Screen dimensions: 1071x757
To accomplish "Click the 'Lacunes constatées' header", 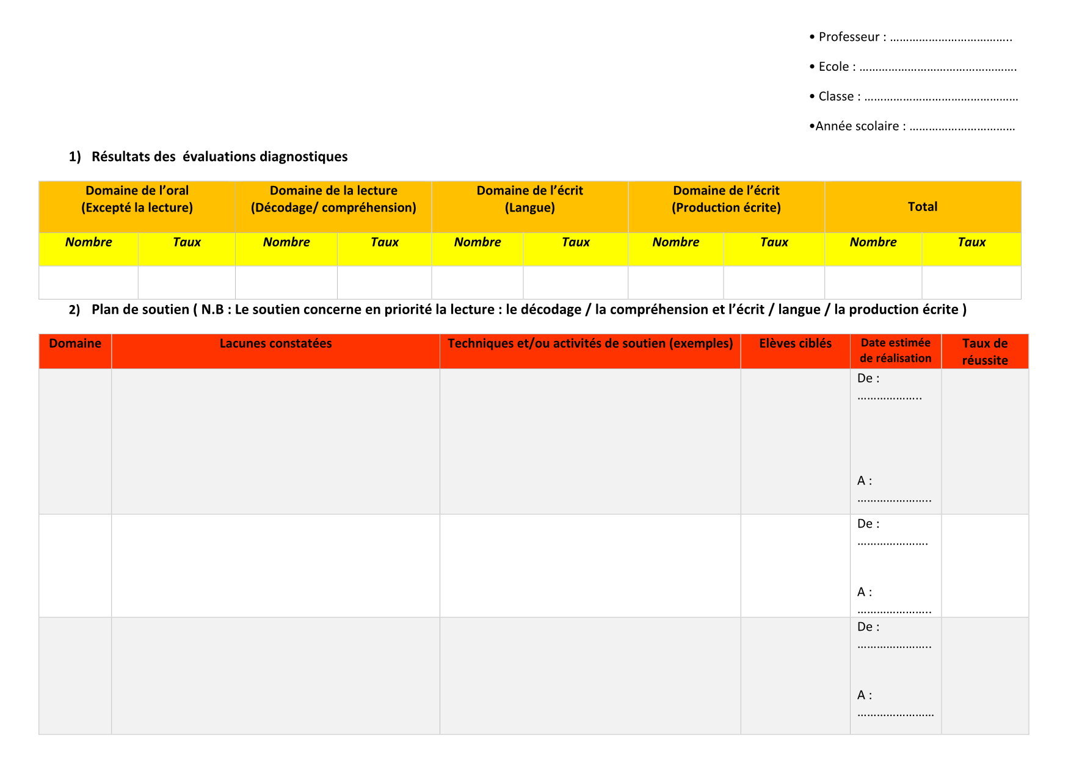I will pos(275,351).
